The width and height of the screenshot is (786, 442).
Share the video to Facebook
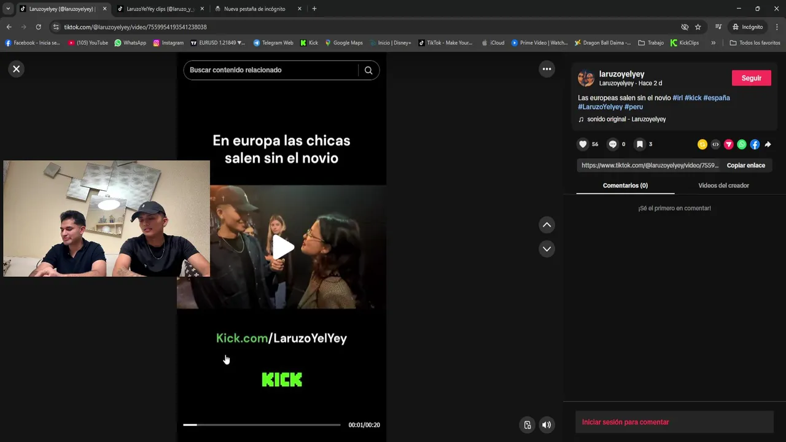click(x=755, y=144)
